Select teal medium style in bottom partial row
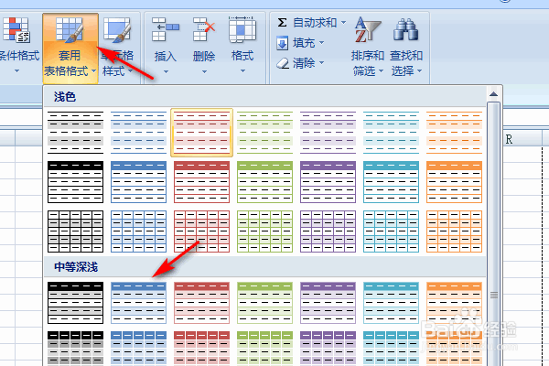The image size is (549, 366). click(x=391, y=348)
